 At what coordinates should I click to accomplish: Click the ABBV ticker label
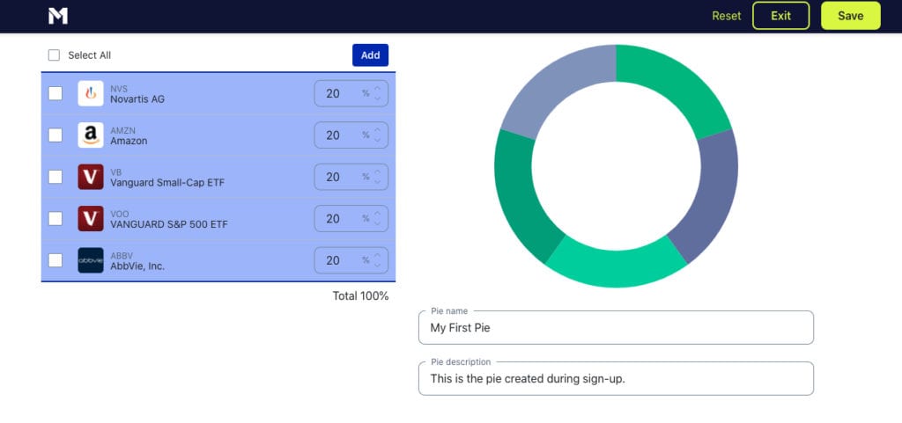click(122, 256)
